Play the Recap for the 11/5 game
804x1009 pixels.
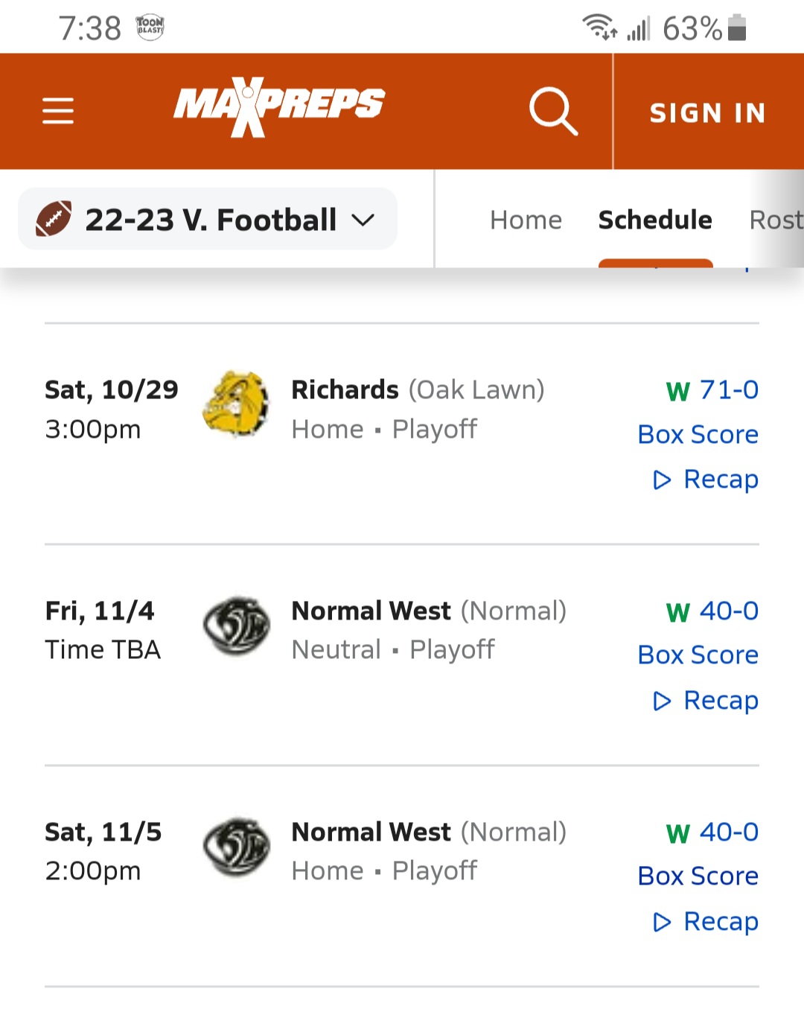706,922
